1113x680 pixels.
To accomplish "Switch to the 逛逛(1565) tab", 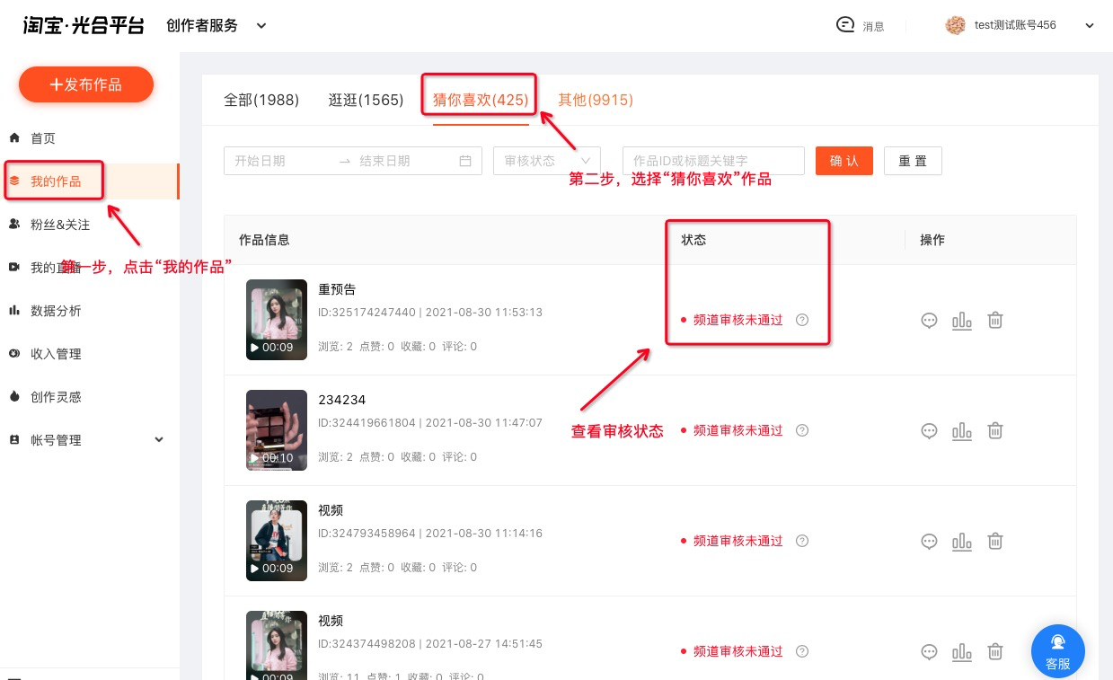I will [366, 100].
